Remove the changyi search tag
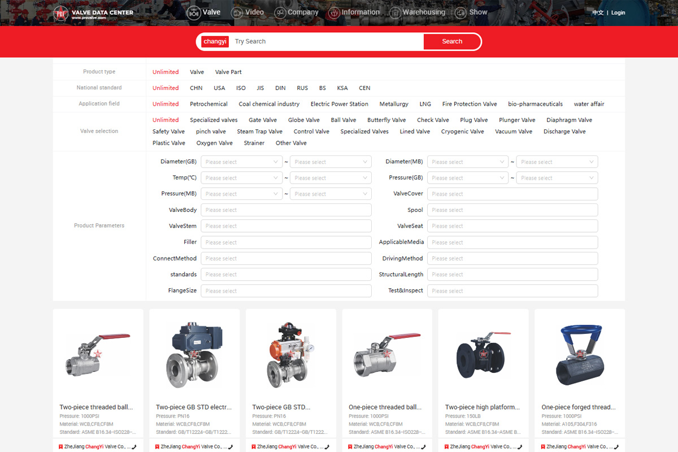This screenshot has height=452, width=678. click(215, 42)
